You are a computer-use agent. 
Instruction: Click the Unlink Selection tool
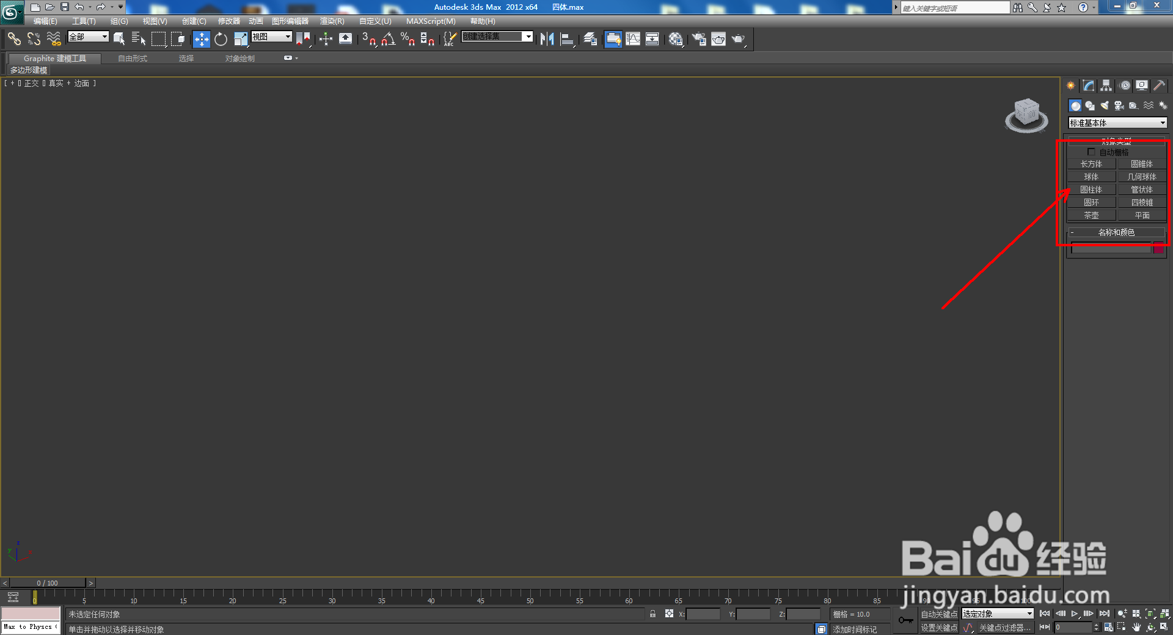(34, 39)
